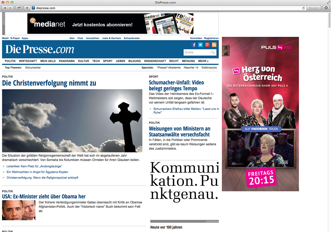Open Ein Weihnachten in Angst für Ägyptens Kopten
This screenshot has width=331, height=232.
(x=37, y=172)
